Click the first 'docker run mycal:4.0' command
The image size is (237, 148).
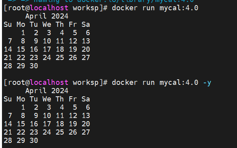tap(155, 8)
